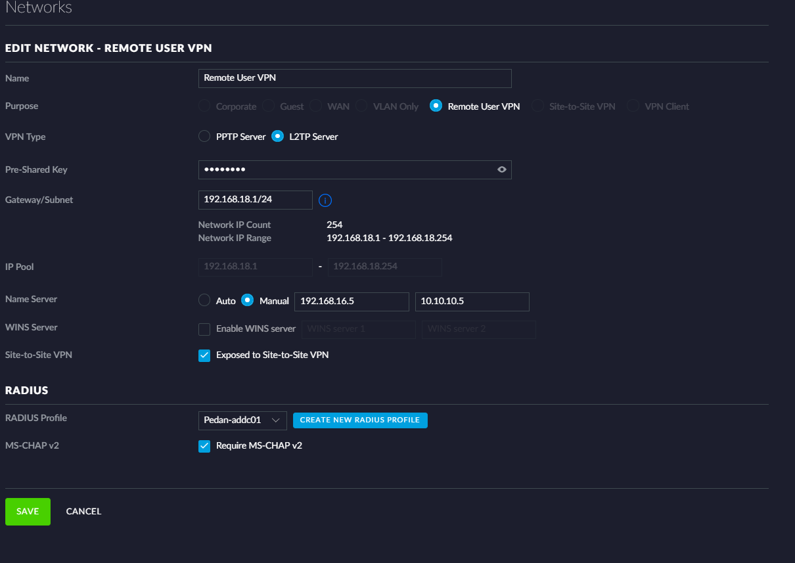Save the network settings
The height and width of the screenshot is (563, 795).
pos(28,511)
